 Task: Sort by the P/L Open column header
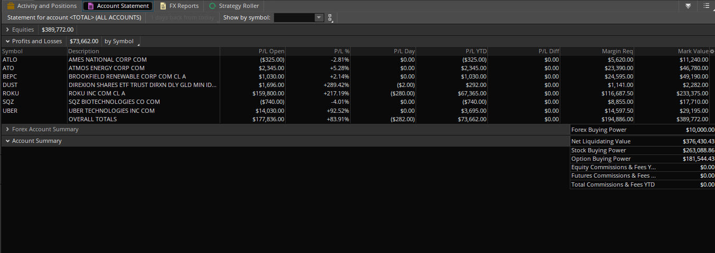[x=253, y=51]
